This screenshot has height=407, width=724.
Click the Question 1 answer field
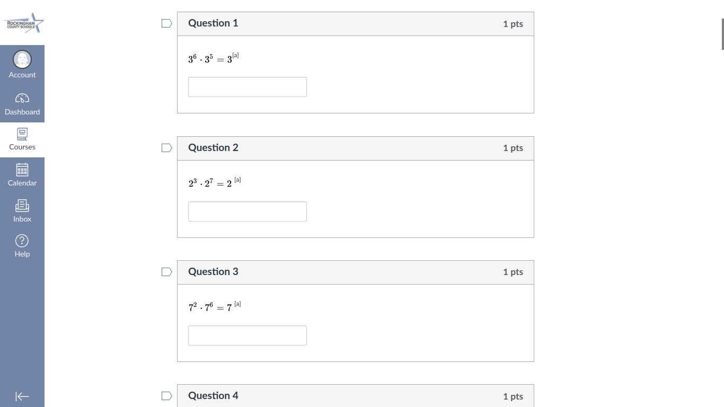(247, 87)
